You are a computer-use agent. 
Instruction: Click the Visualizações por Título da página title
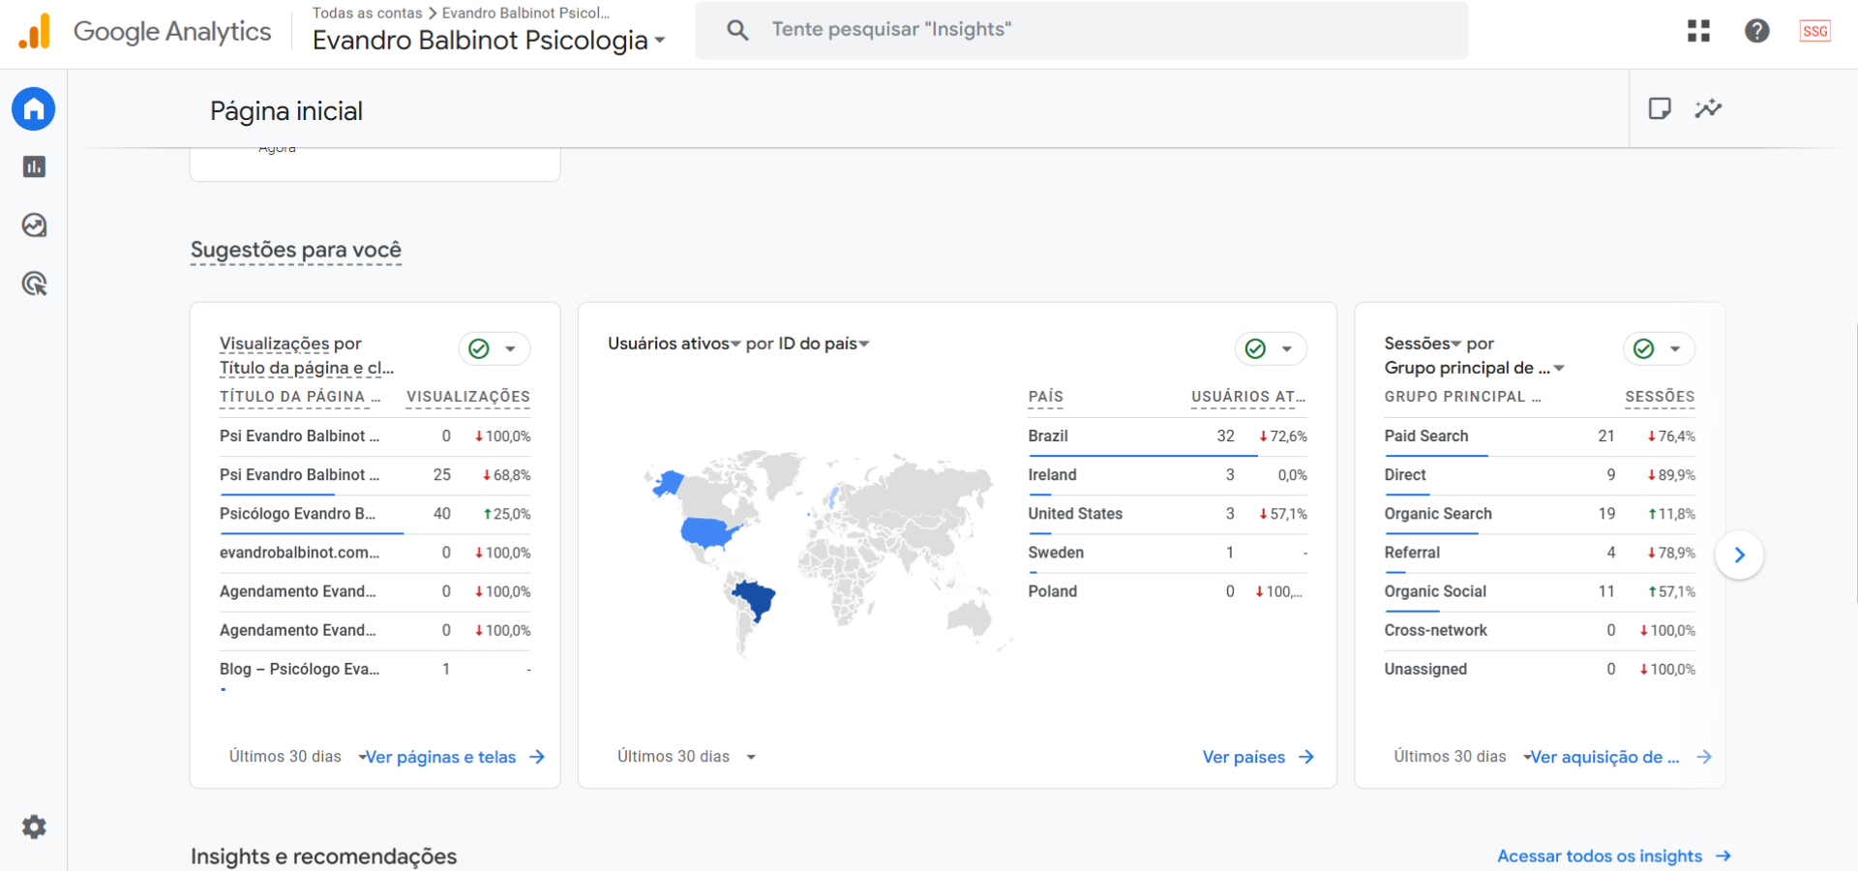(x=307, y=355)
